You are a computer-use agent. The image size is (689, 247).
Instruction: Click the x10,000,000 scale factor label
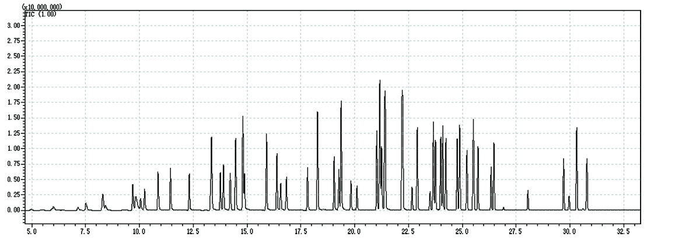(x=41, y=7)
